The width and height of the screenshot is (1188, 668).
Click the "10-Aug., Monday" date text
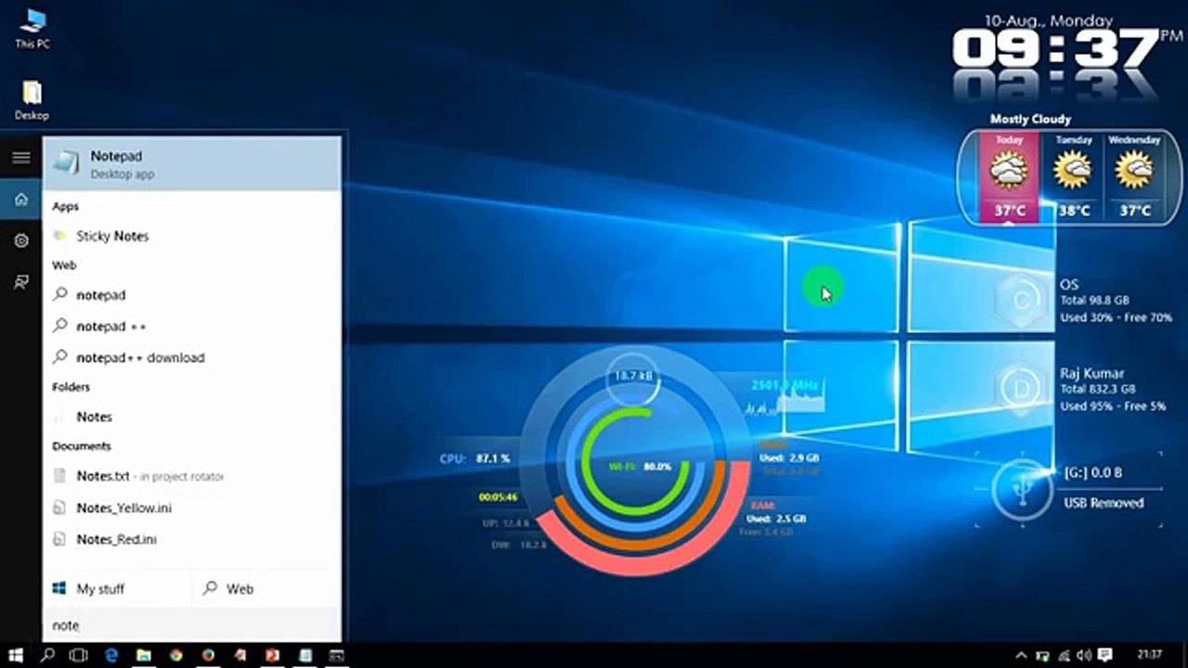[x=1049, y=19]
